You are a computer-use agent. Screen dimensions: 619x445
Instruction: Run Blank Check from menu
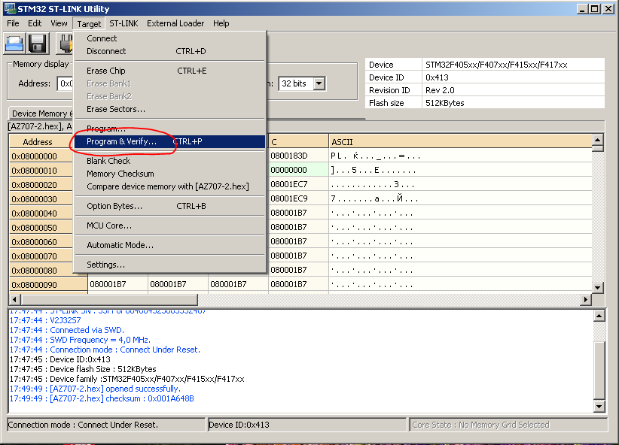pos(108,161)
